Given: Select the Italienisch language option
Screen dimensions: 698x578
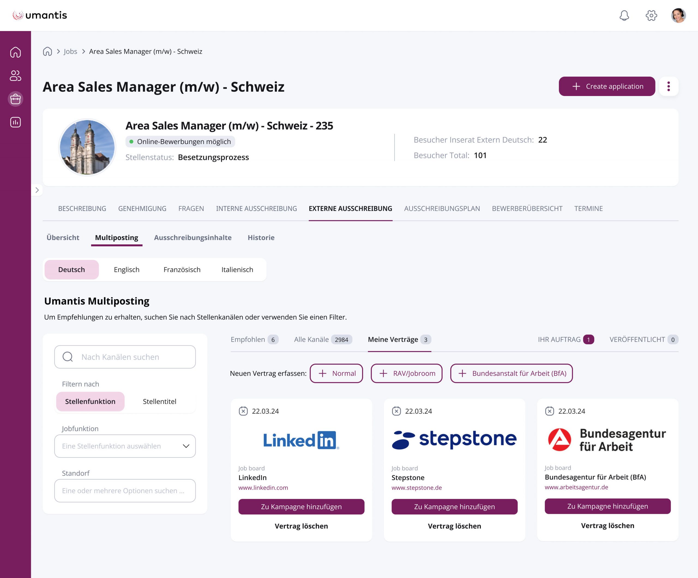Looking at the screenshot, I should point(237,270).
